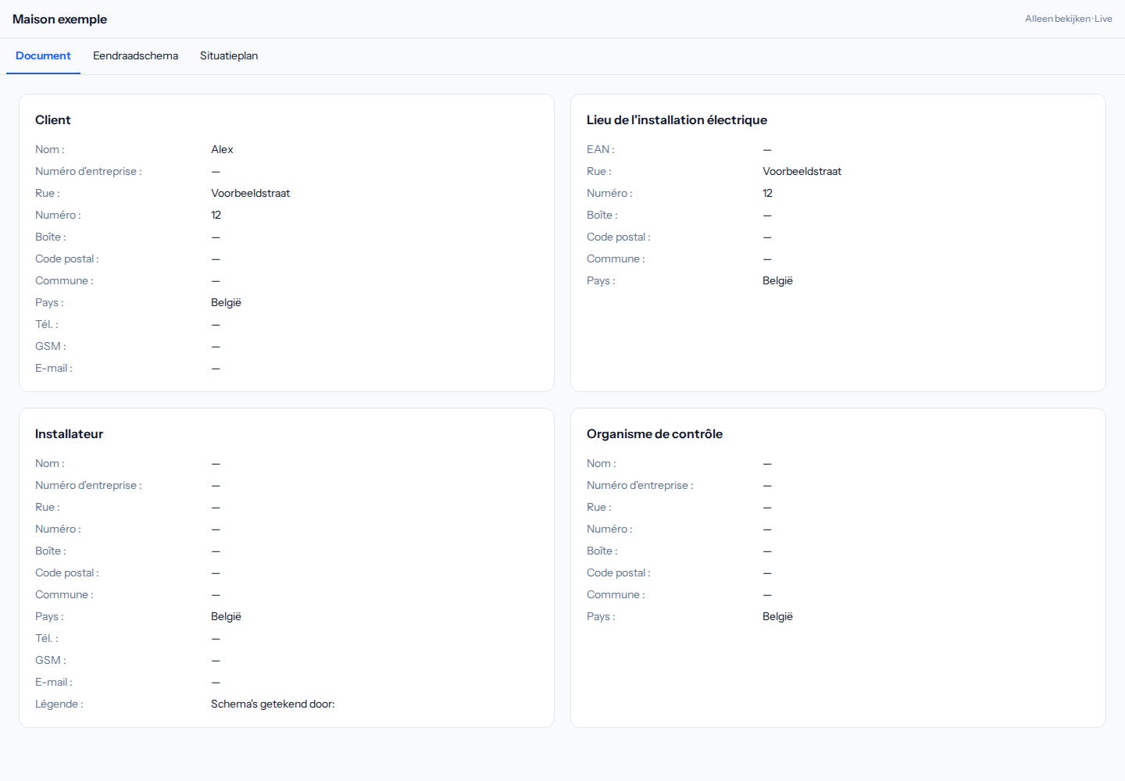Click the Nom label in Organisme de contrôle

click(601, 463)
